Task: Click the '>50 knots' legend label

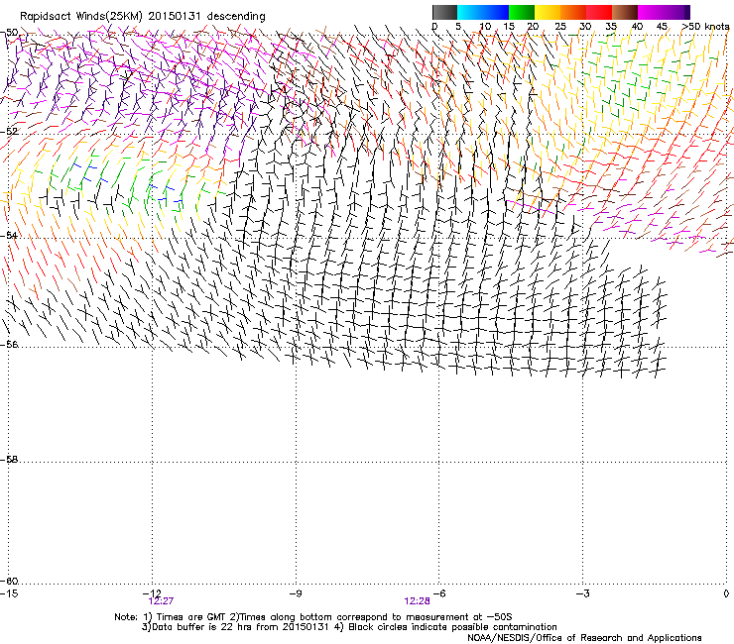Action: [x=705, y=27]
